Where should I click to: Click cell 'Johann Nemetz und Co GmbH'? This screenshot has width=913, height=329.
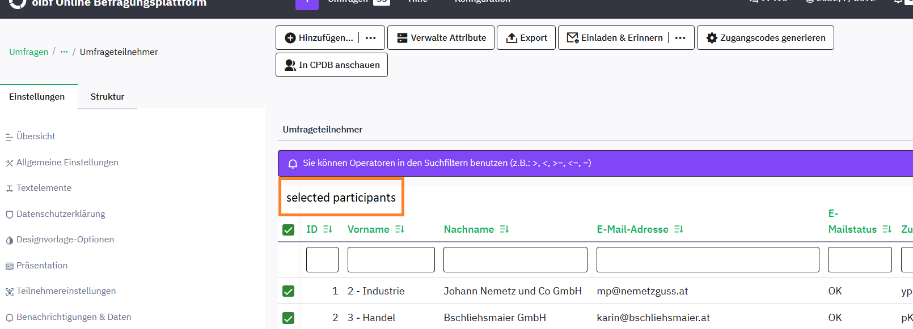tap(513, 291)
